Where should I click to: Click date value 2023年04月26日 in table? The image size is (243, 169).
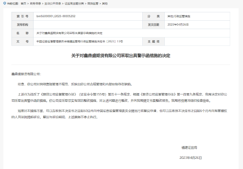[178, 25]
